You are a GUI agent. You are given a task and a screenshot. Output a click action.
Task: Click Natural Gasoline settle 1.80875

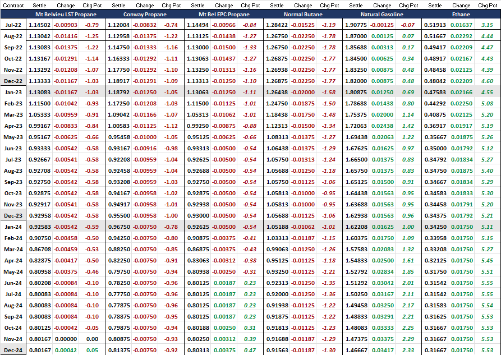click(x=356, y=93)
